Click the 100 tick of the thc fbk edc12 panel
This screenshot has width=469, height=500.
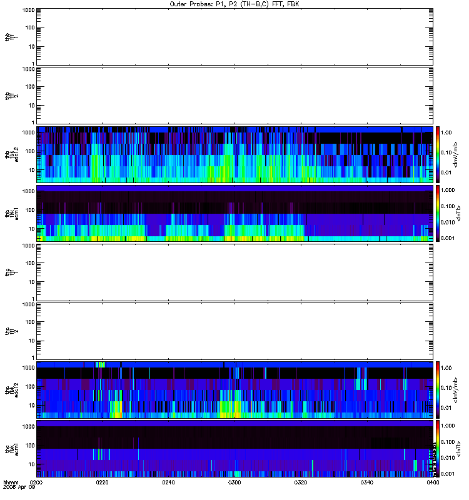click(30, 386)
